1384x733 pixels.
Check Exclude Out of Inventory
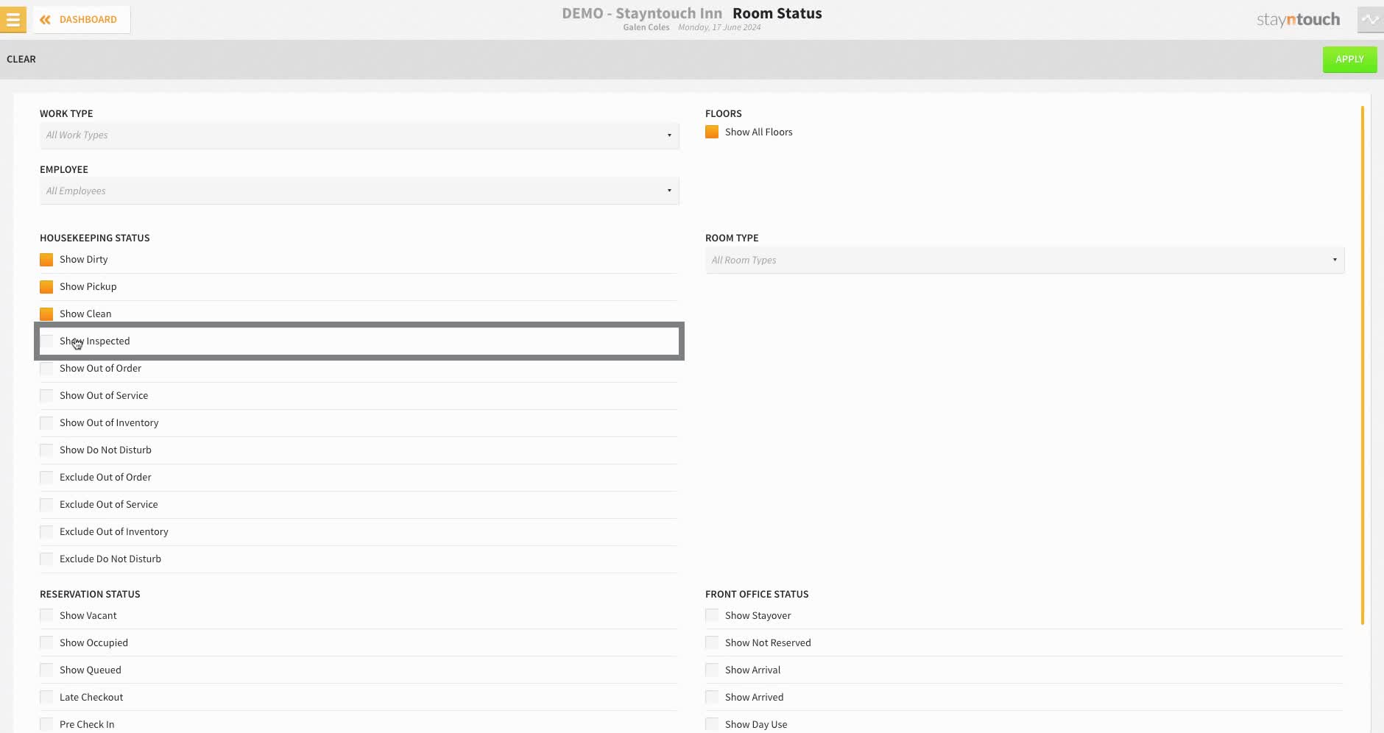[x=46, y=531]
